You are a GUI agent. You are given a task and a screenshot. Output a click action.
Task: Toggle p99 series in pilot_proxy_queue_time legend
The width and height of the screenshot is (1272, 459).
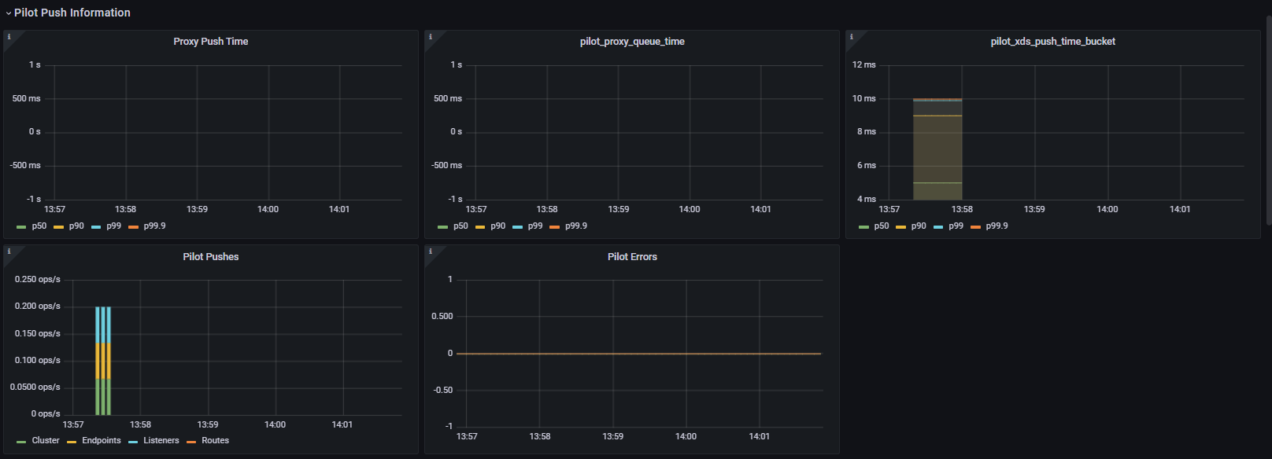point(535,226)
